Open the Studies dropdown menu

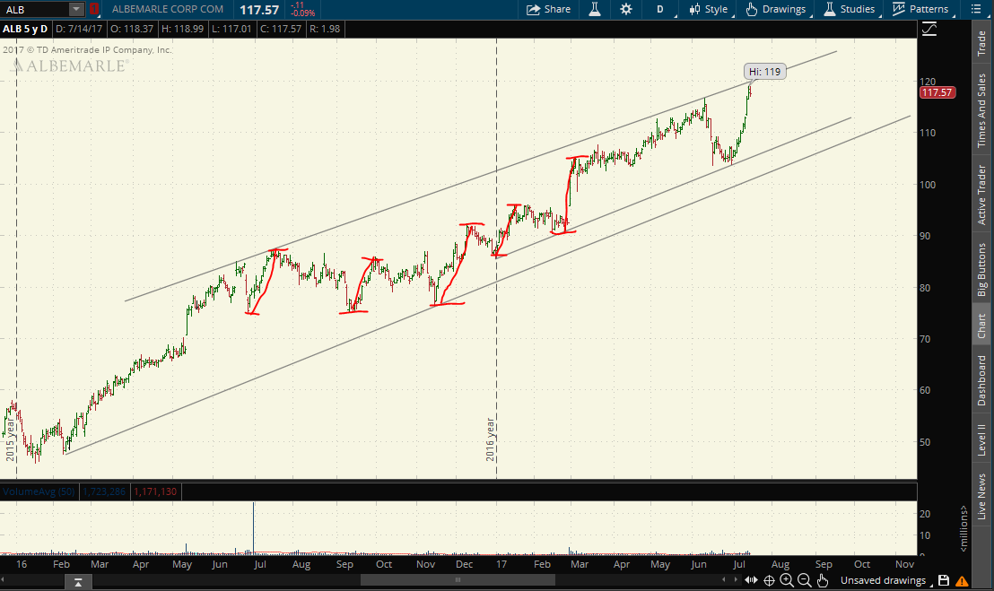pos(851,9)
